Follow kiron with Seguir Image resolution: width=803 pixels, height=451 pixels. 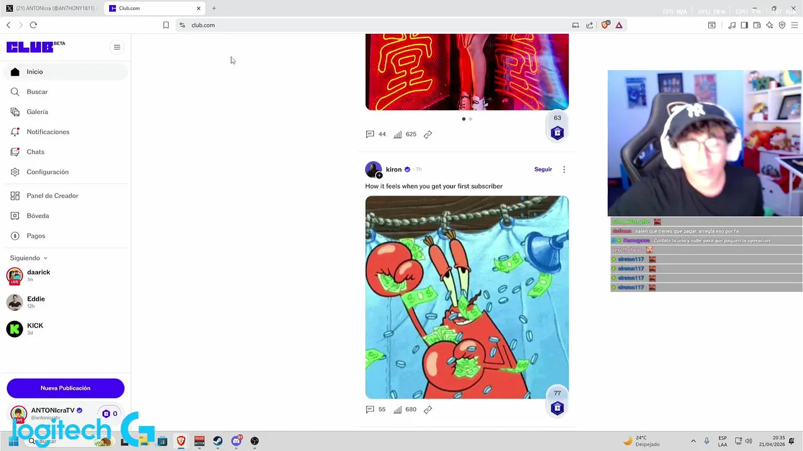click(x=543, y=170)
